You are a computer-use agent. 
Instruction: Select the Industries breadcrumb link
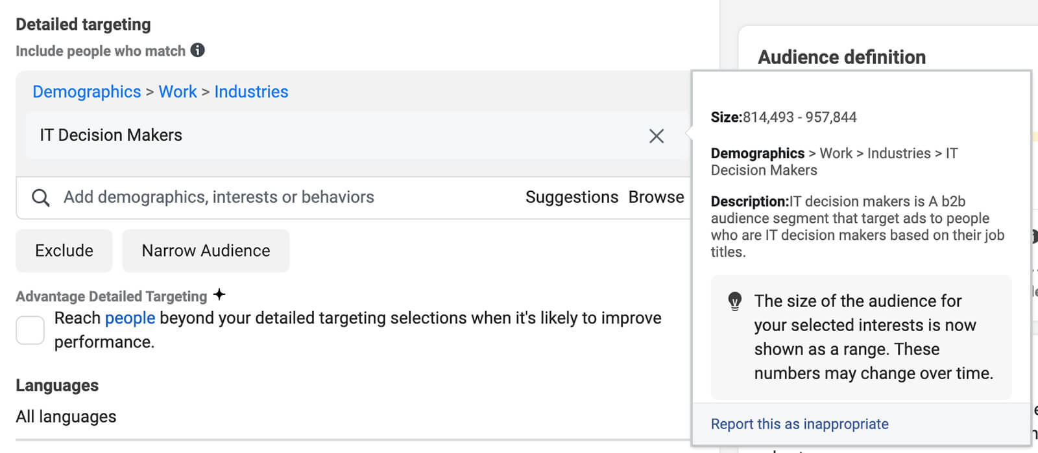[x=251, y=92]
